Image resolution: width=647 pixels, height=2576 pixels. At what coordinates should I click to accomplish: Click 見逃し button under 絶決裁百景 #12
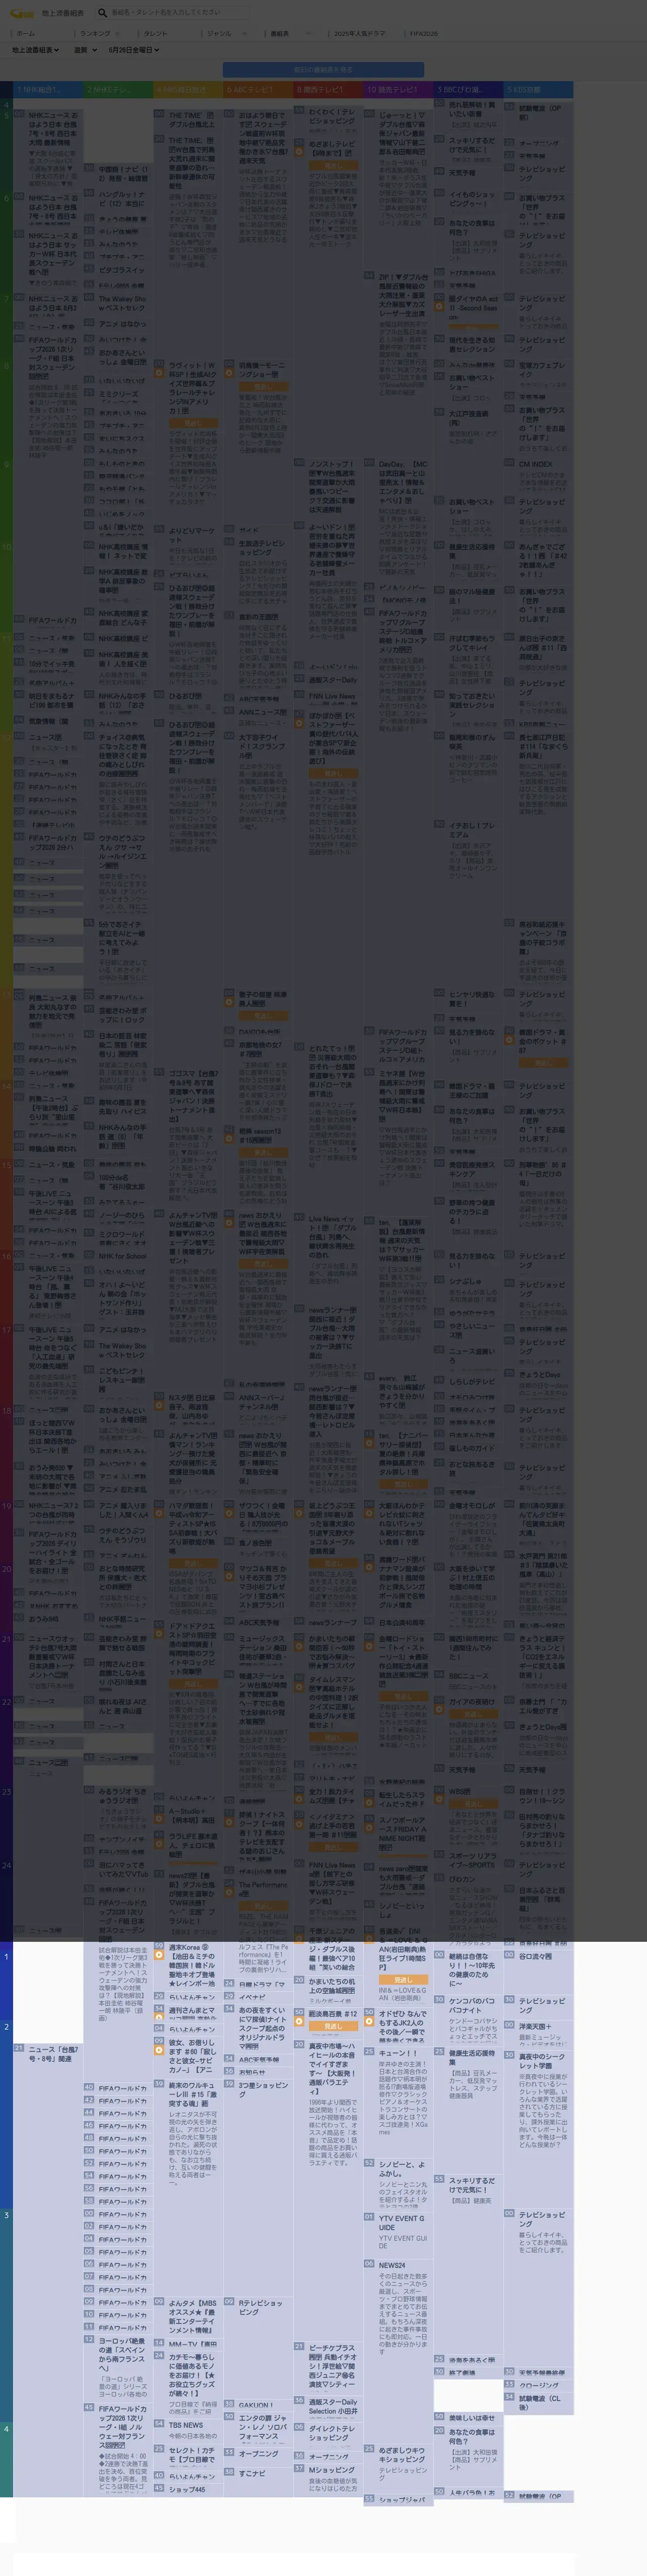333,2026
